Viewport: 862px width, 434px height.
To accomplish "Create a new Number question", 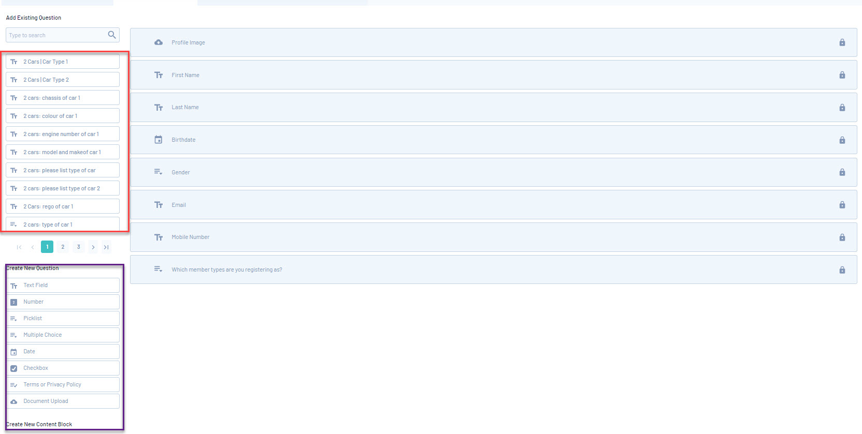I will (63, 302).
